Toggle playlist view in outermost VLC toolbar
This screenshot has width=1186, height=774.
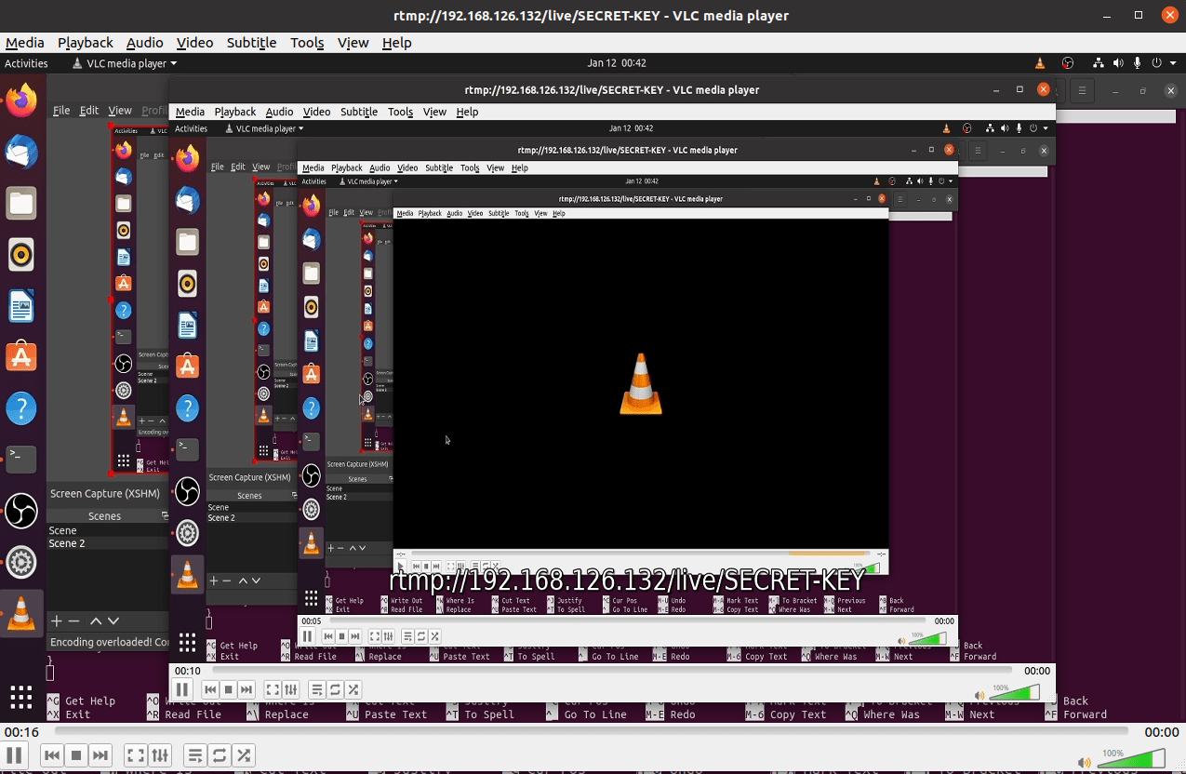(195, 755)
